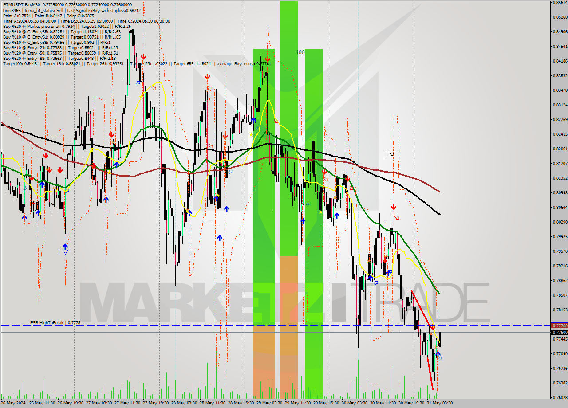Screen dimensions: 568x408
Task: Click the 0.83478 price axis label
Action: pos(560,90)
